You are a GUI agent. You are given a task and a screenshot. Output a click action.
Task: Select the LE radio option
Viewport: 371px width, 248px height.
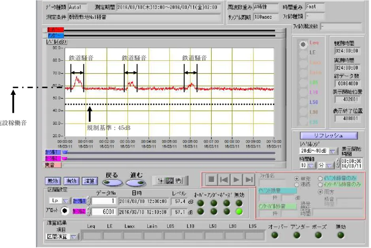pyautogui.click(x=303, y=54)
